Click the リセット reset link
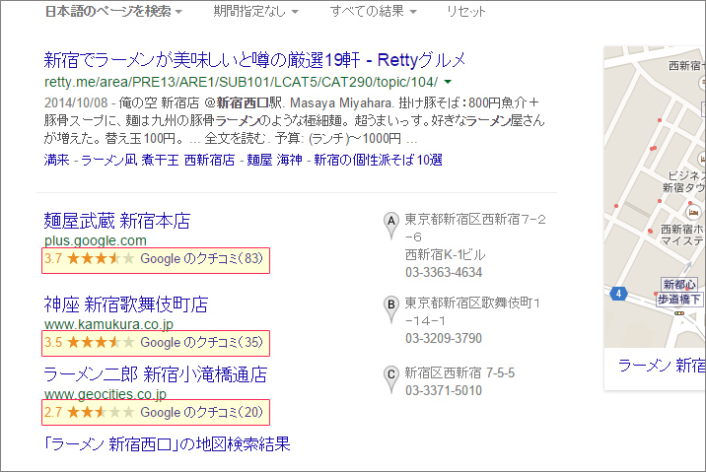Image resolution: width=706 pixels, height=472 pixels. (x=466, y=11)
